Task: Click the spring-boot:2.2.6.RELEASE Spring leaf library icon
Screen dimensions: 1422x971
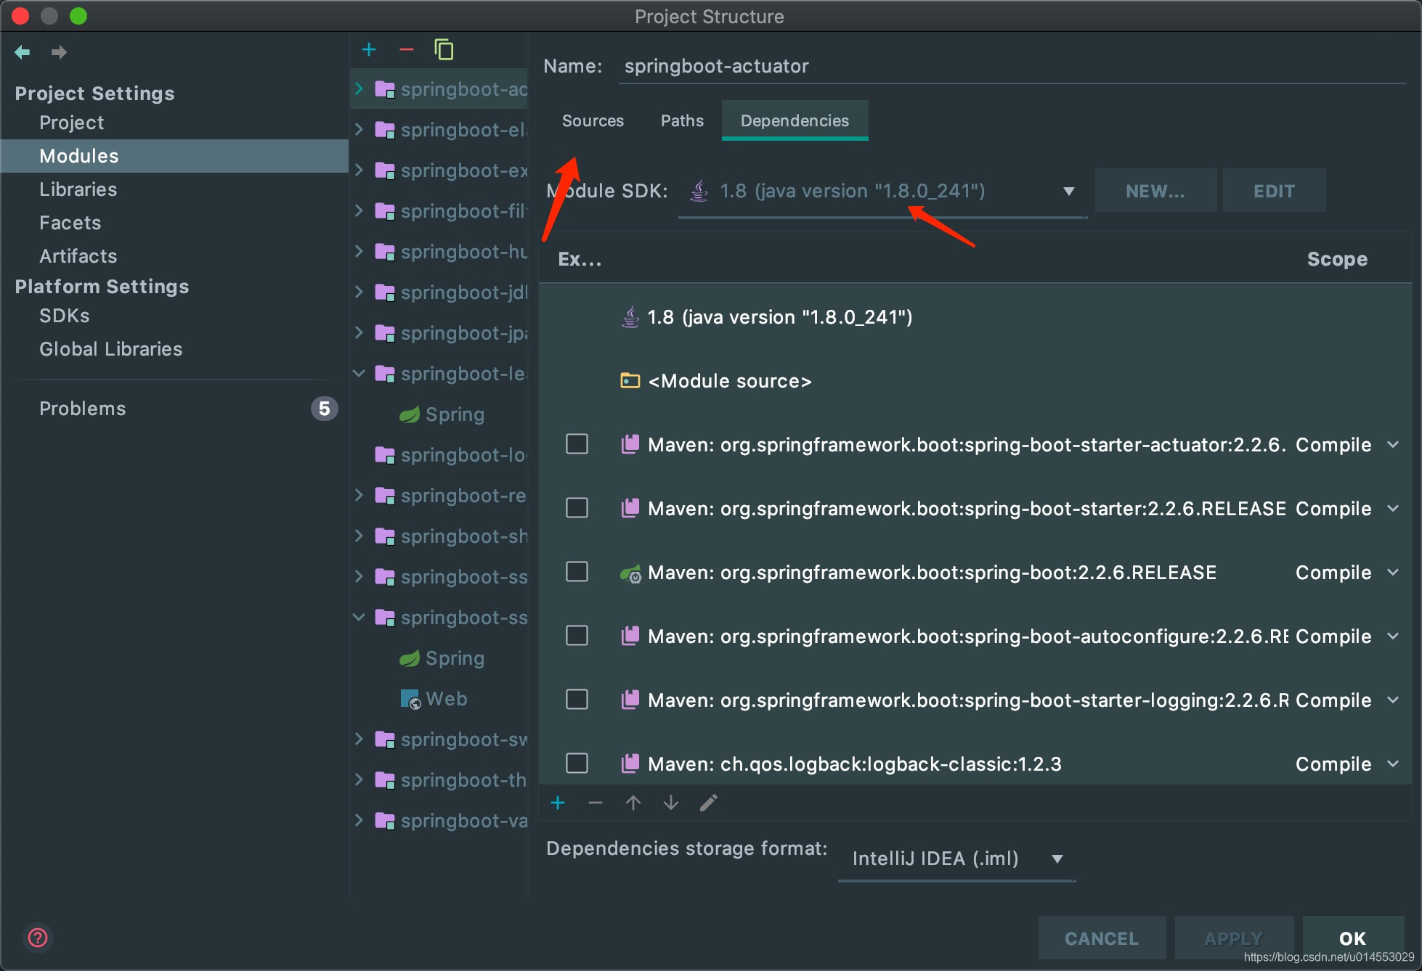Action: click(630, 573)
